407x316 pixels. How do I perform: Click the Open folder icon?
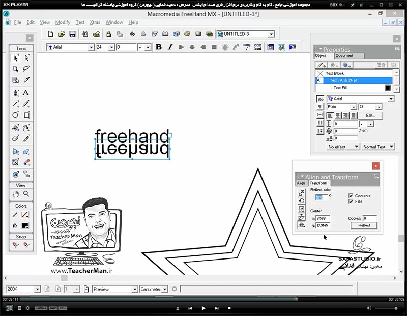61,34
